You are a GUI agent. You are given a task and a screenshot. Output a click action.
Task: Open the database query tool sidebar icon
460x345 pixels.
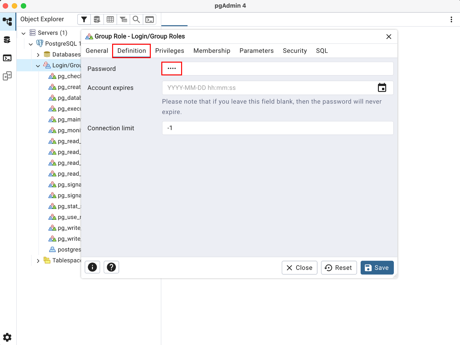coord(7,40)
